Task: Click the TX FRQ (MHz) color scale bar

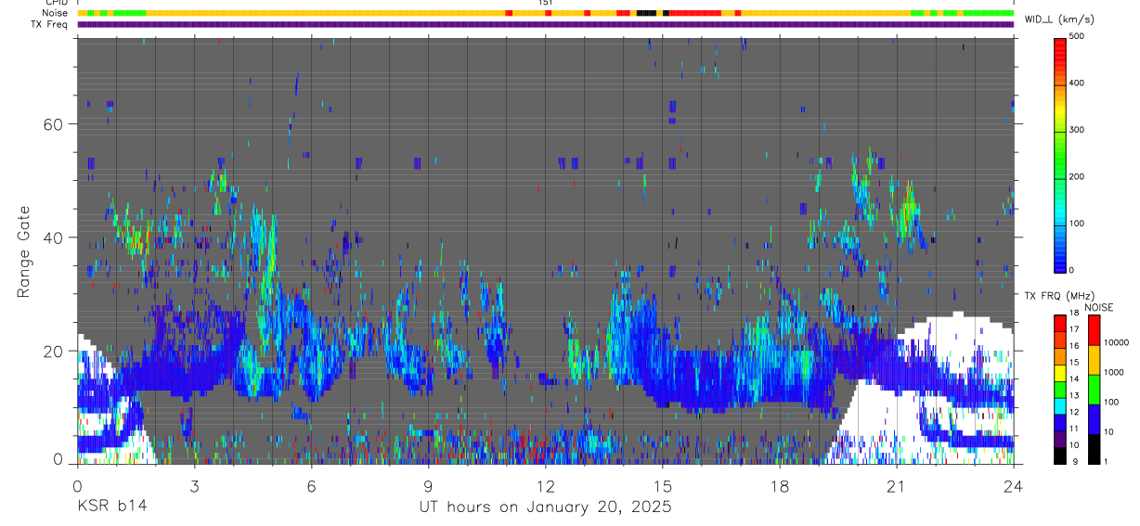Action: tap(1059, 388)
